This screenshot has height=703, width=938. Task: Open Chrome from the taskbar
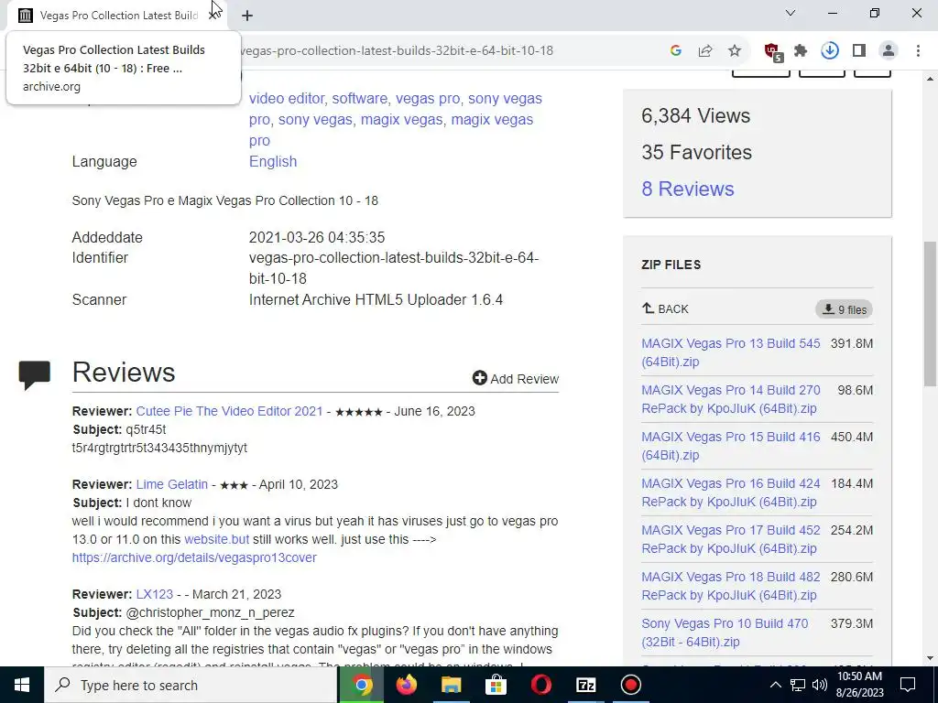(361, 685)
